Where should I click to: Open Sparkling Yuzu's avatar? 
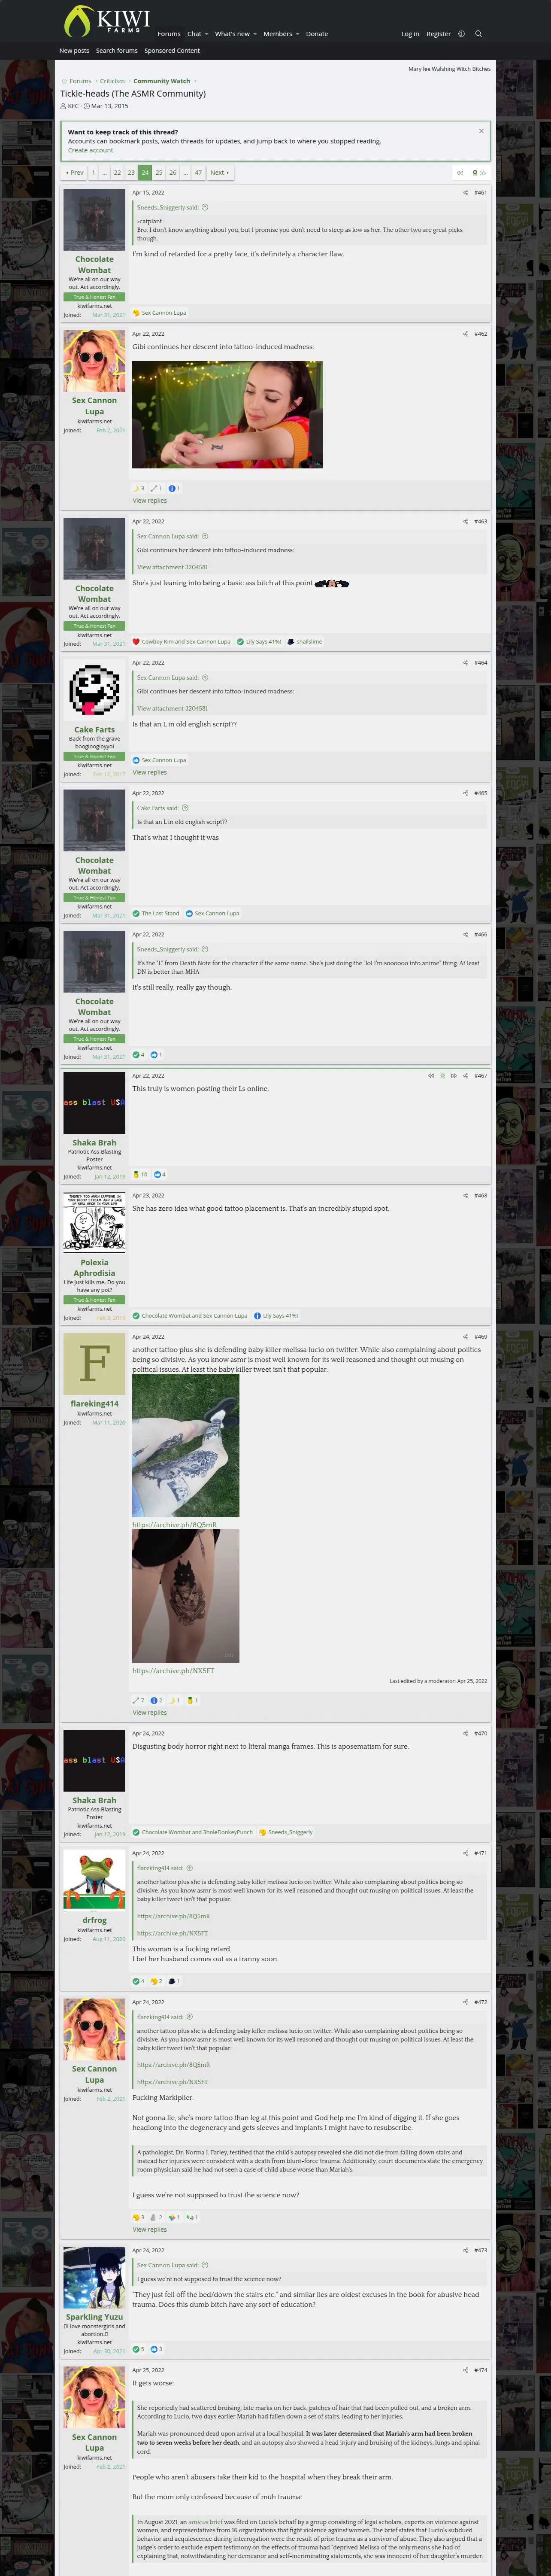pos(94,2278)
